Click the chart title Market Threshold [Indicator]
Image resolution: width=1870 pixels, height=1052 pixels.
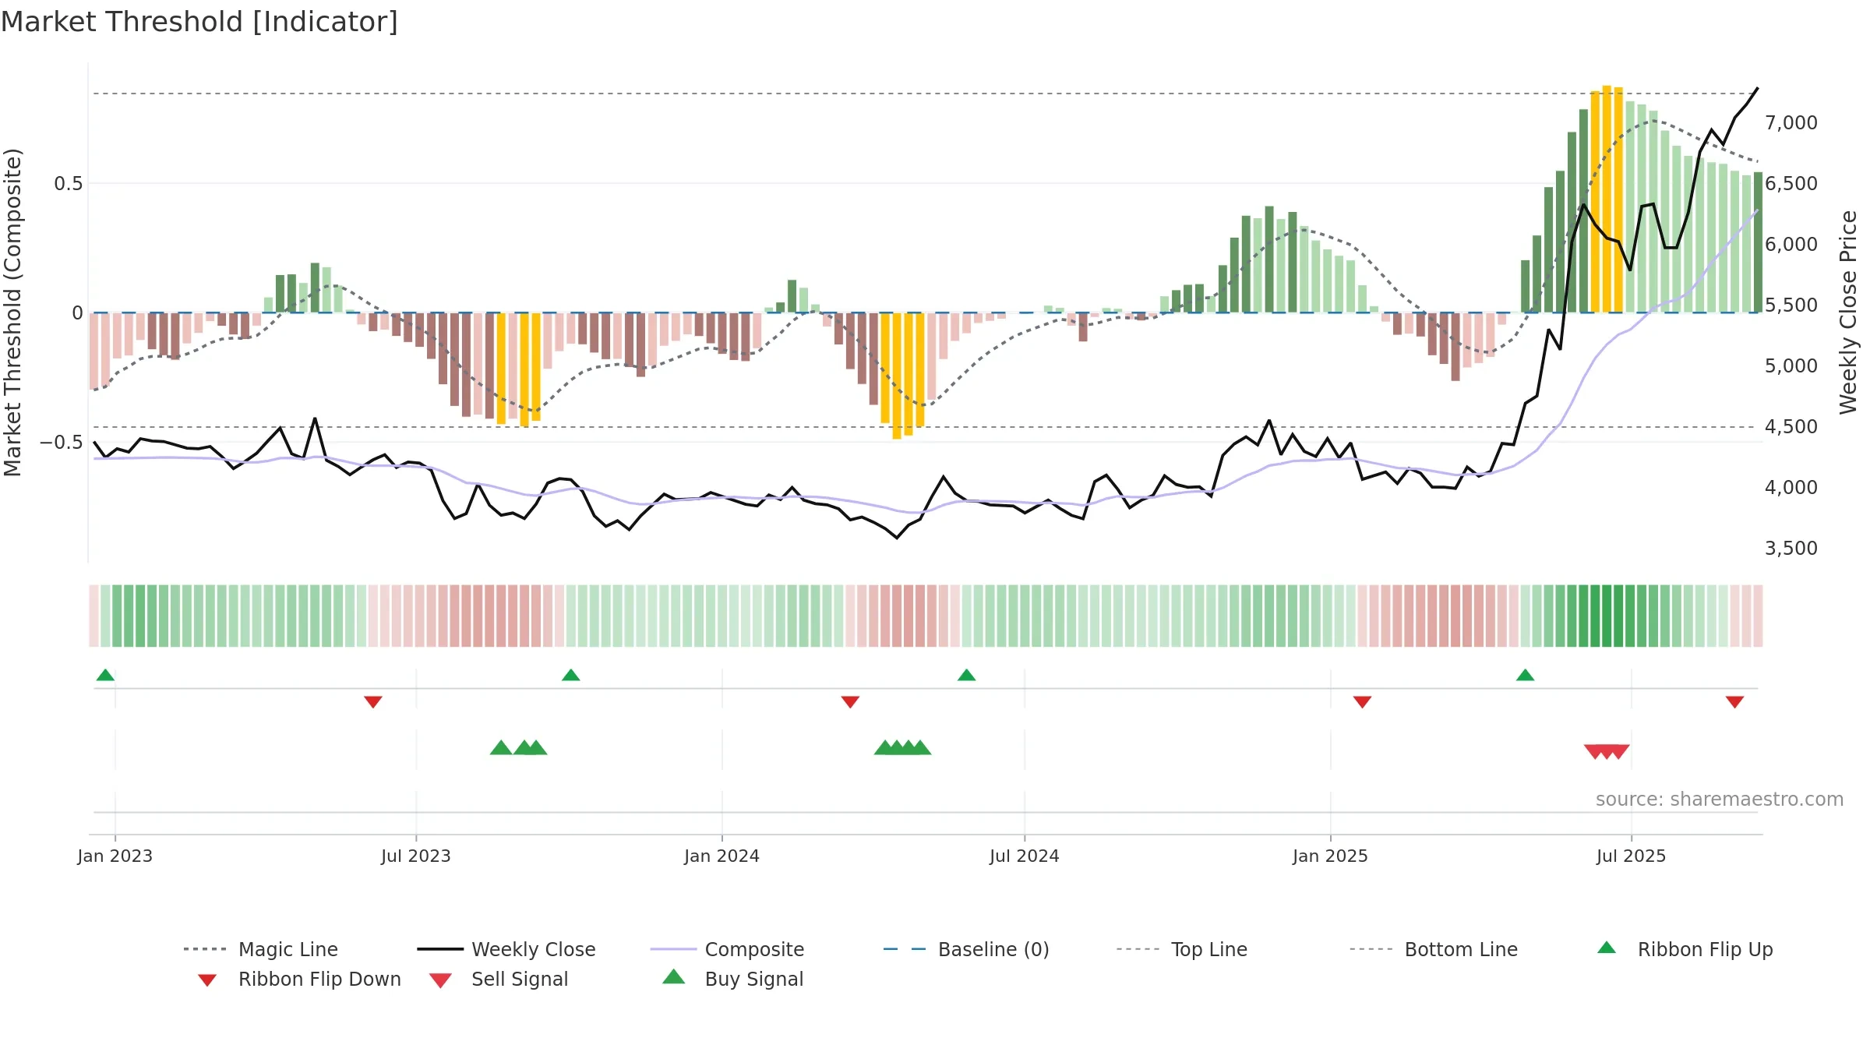(199, 22)
